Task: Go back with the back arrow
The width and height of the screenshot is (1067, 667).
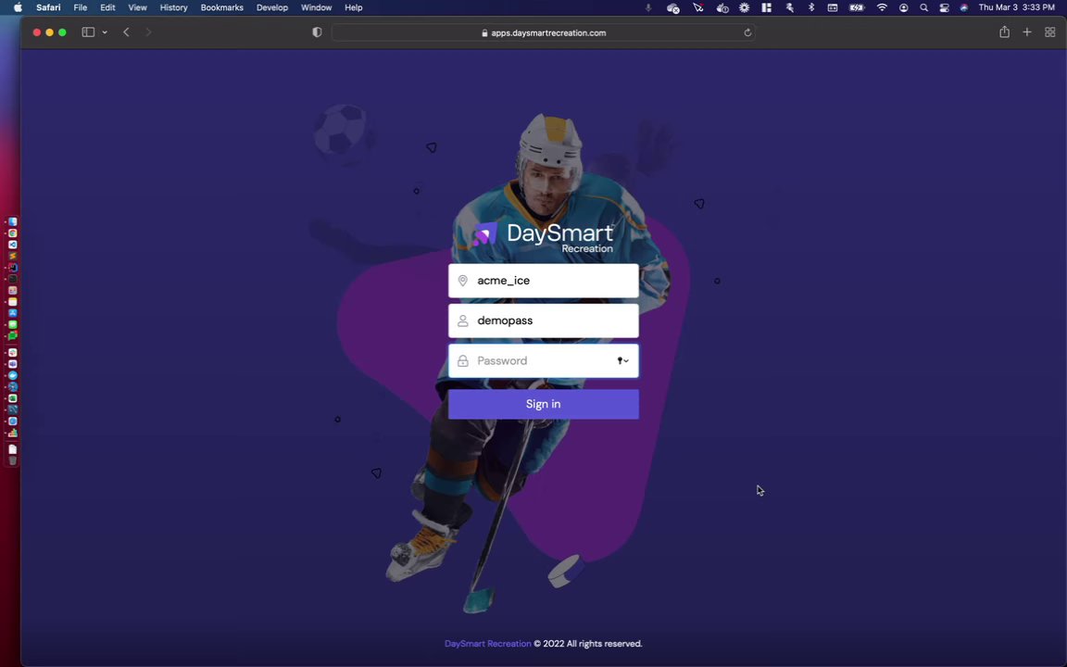Action: [126, 32]
